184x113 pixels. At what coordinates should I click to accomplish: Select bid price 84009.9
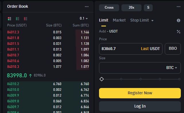[x=13, y=95]
